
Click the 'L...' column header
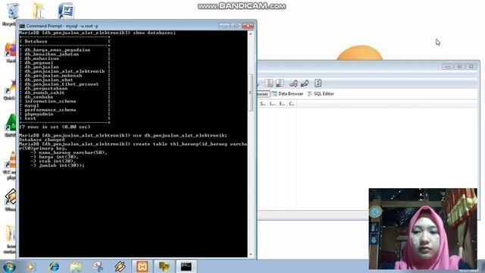tap(272, 104)
